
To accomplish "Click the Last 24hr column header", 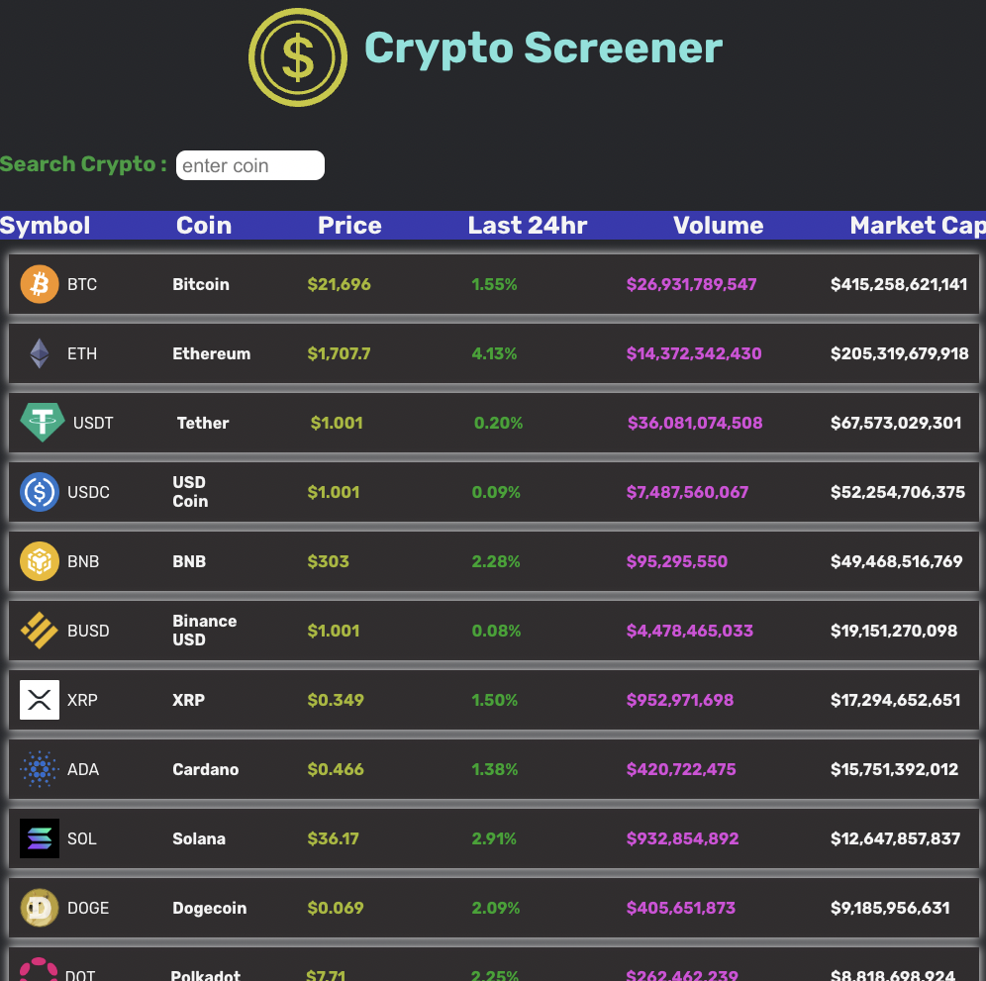I will [528, 226].
